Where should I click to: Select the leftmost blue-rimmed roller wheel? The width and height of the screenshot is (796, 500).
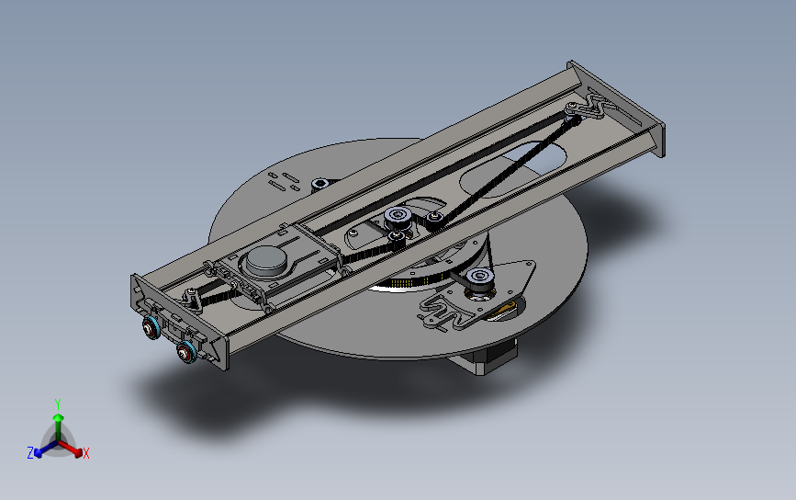pyautogui.click(x=151, y=328)
